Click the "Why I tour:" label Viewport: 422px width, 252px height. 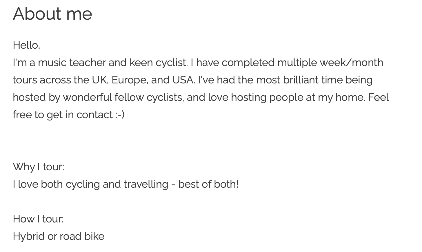point(39,167)
